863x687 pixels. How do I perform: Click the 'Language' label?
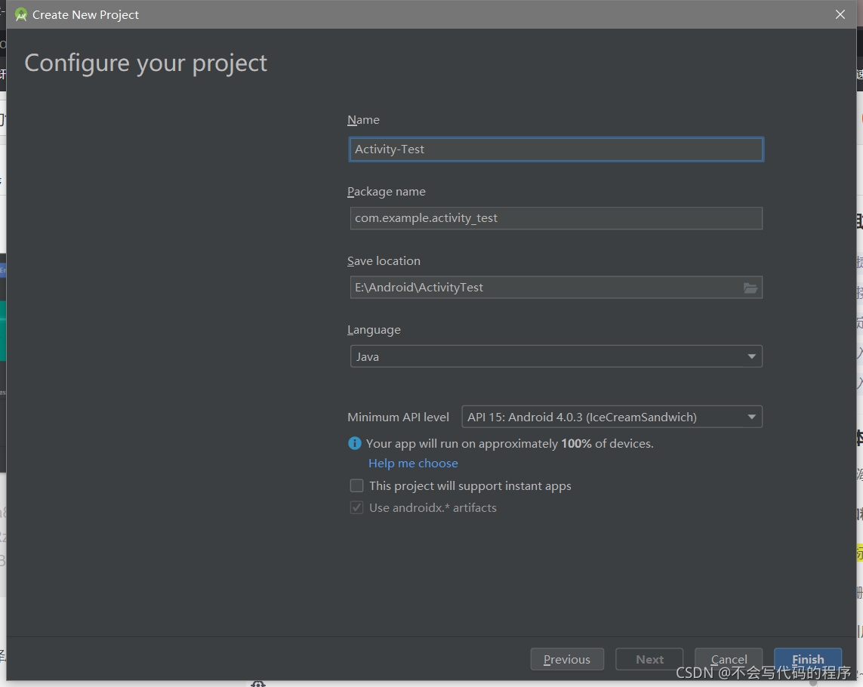[x=374, y=330]
